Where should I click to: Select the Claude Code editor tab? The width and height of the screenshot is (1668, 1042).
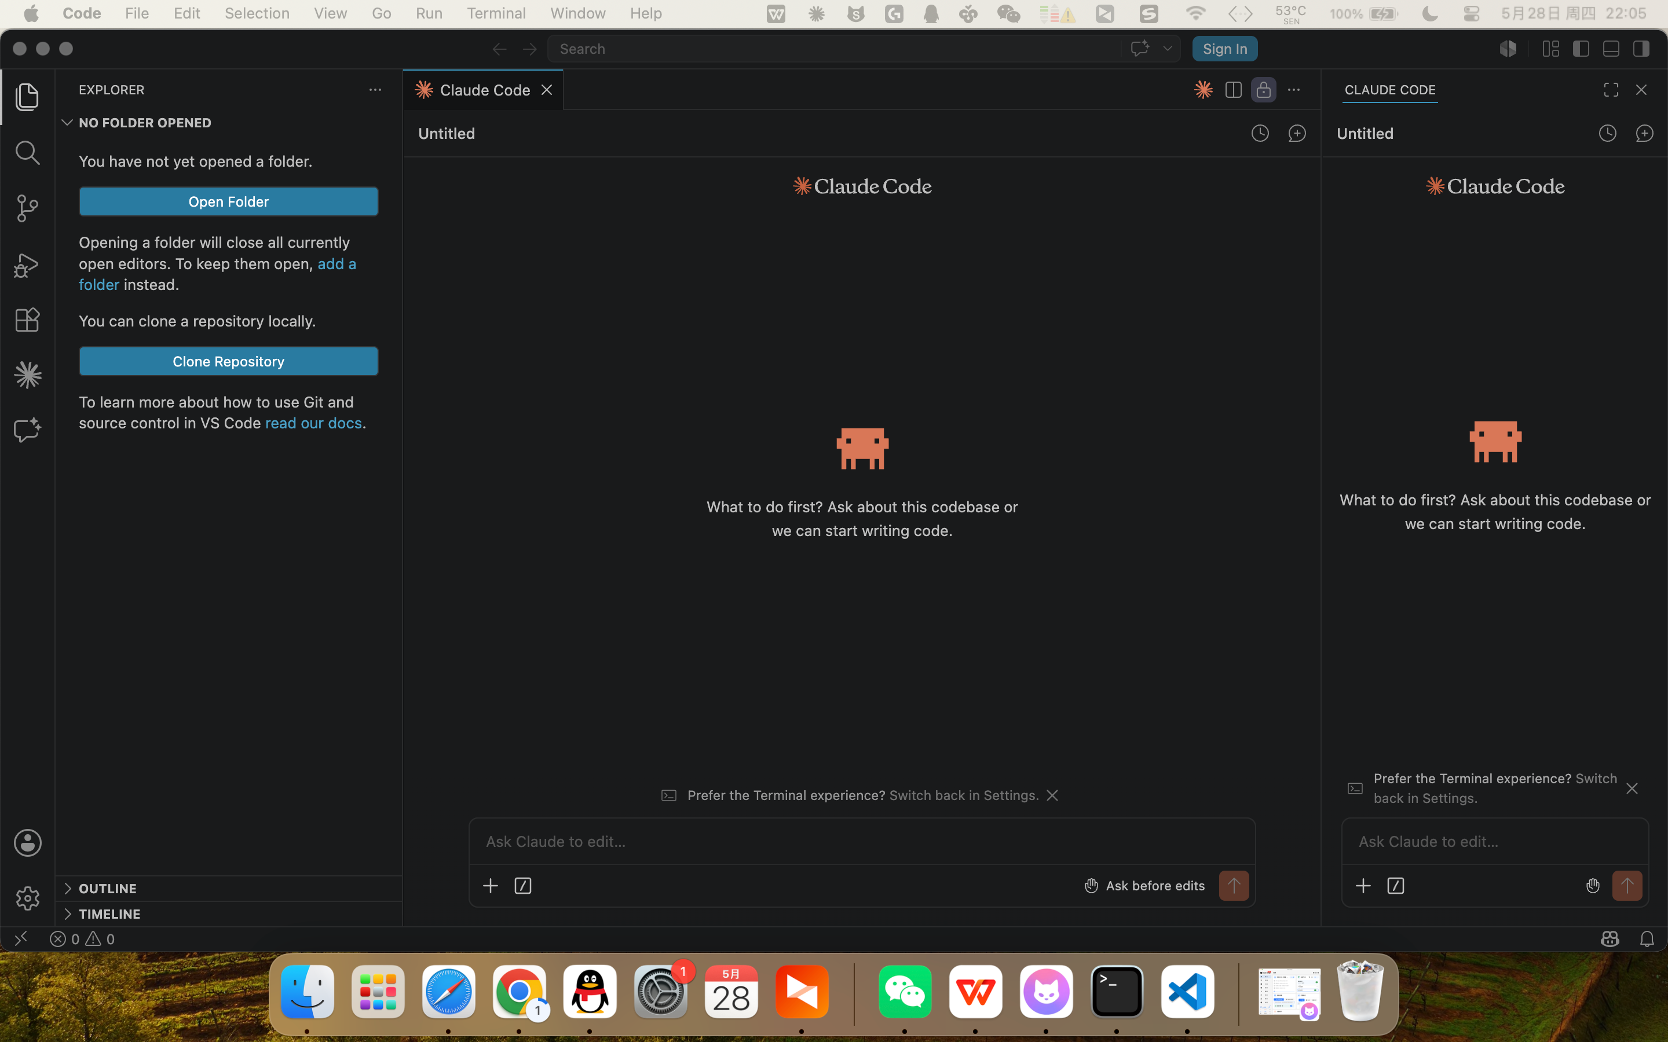483,90
